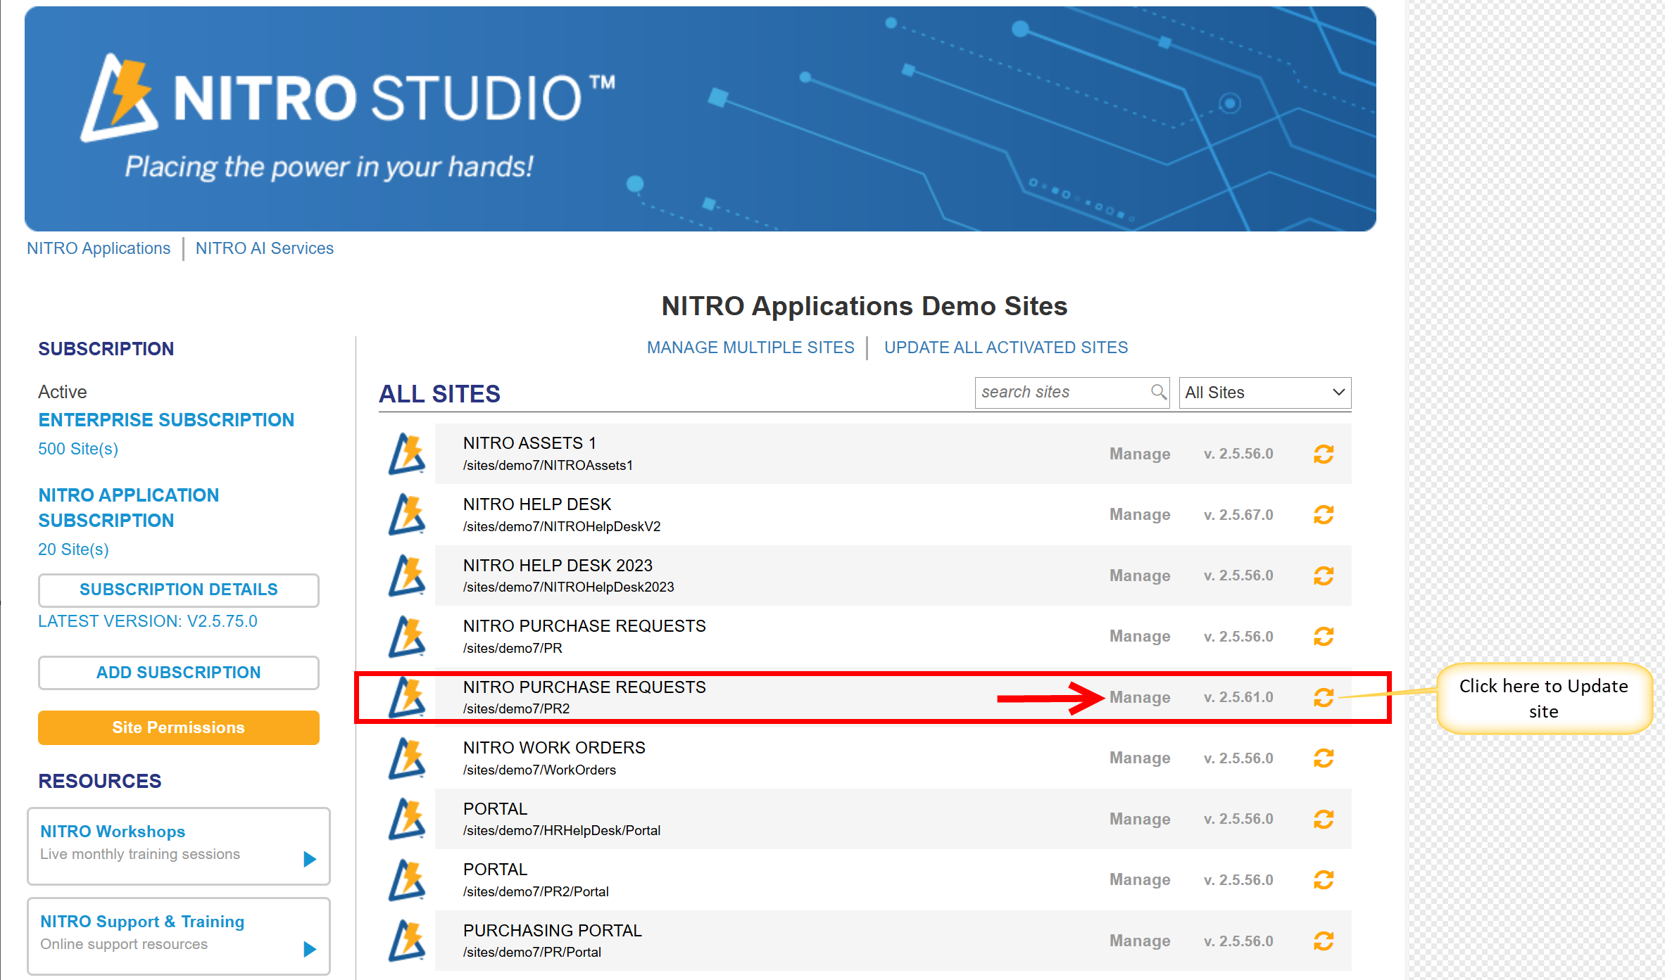Open NITRO AI Services tab
1665x980 pixels.
click(265, 248)
